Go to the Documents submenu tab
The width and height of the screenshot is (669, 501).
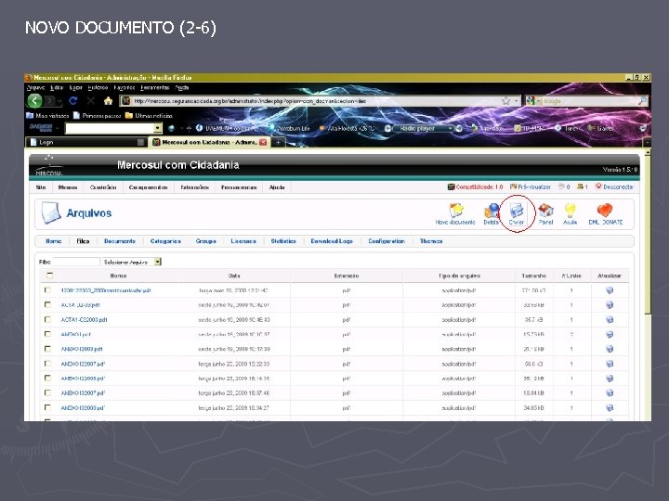tap(120, 241)
